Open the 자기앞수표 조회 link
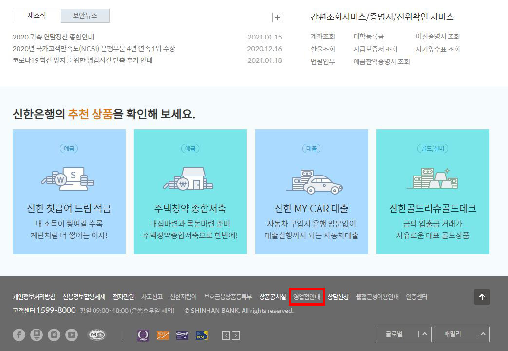The image size is (508, 351). pos(438,49)
